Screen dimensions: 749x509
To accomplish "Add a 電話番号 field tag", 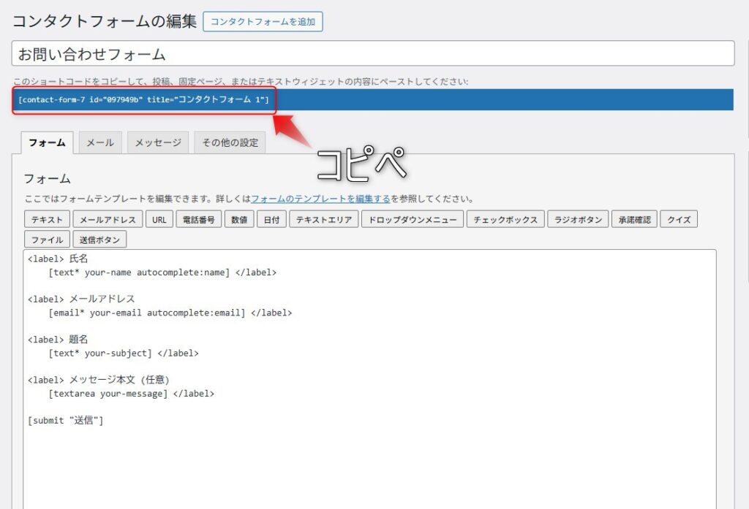I will pos(199,220).
